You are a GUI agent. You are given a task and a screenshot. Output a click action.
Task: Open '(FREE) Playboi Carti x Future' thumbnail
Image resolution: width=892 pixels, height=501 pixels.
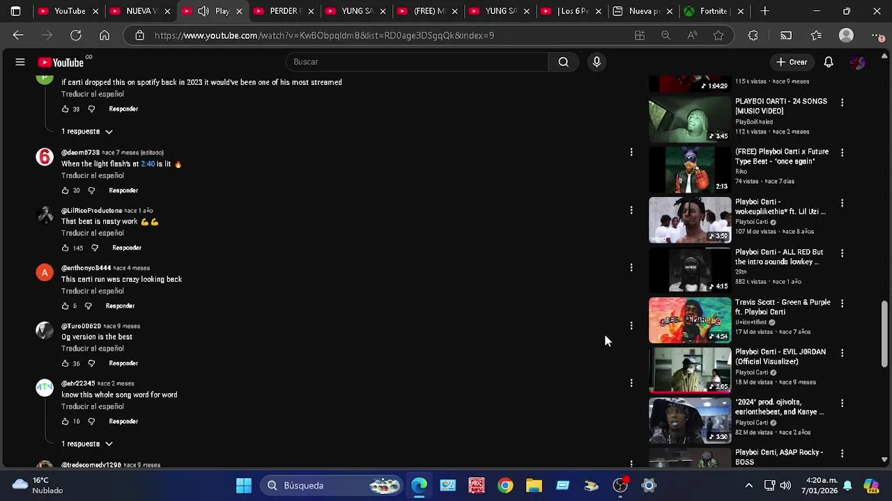coord(690,170)
